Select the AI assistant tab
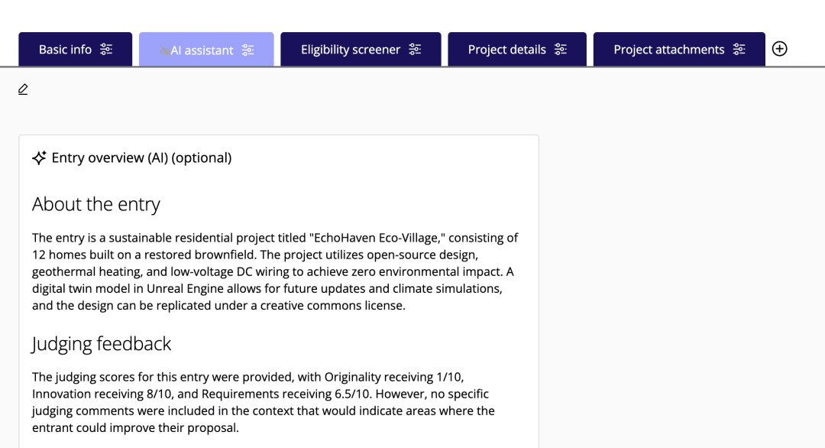The width and height of the screenshot is (825, 448). click(x=202, y=50)
